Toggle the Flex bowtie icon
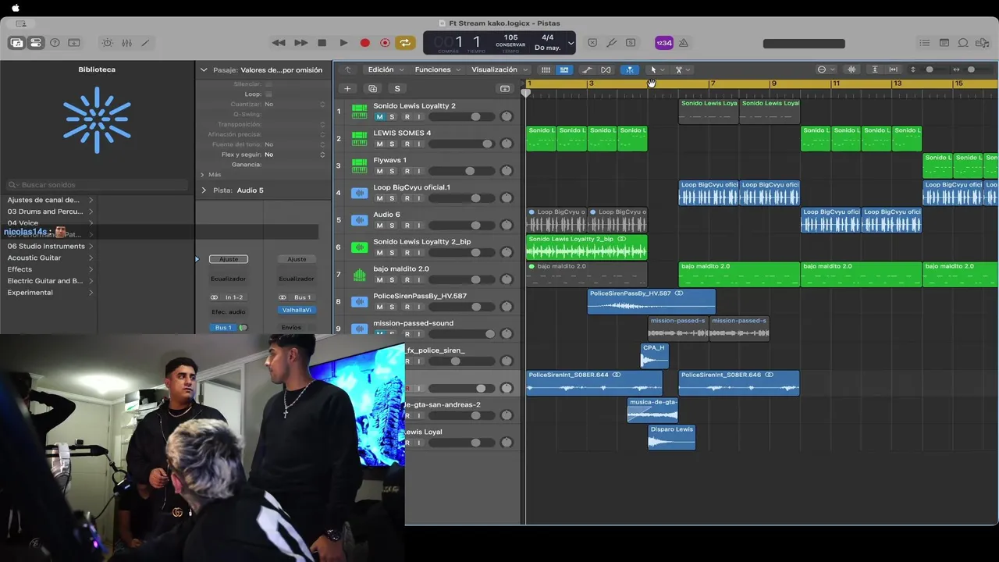The height and width of the screenshot is (562, 999). (606, 69)
